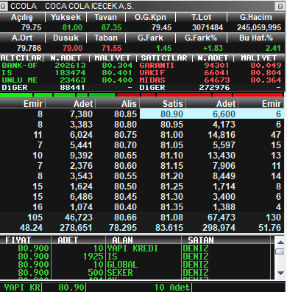Grab the trades list scrollbar thumb

pyautogui.click(x=280, y=251)
